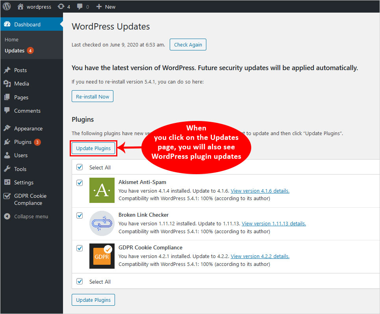The image size is (380, 314).
Task: Click the Akismet Anti-Spam plugin icon
Action: point(102,190)
